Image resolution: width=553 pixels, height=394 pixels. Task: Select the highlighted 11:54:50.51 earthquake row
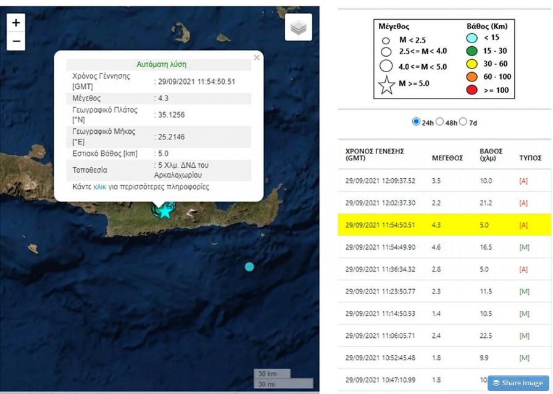coord(444,225)
